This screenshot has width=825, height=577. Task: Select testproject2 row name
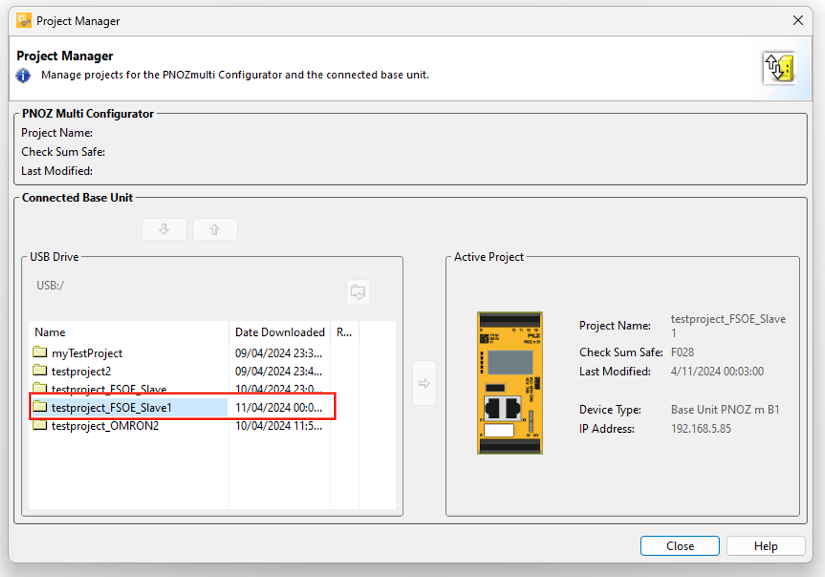tap(81, 371)
